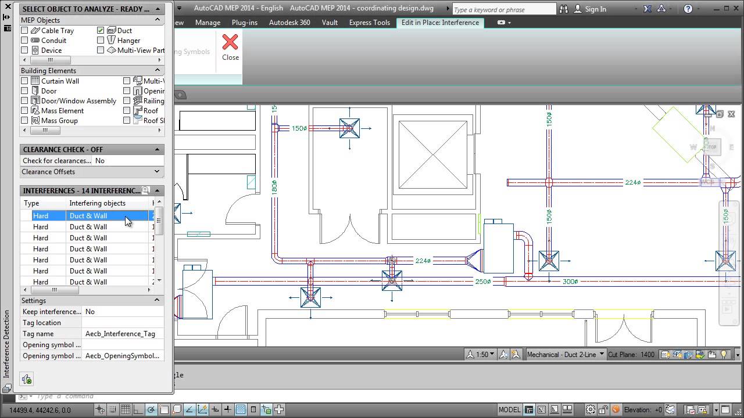Toggle grid display in status bar
The image size is (744, 418).
(x=126, y=409)
